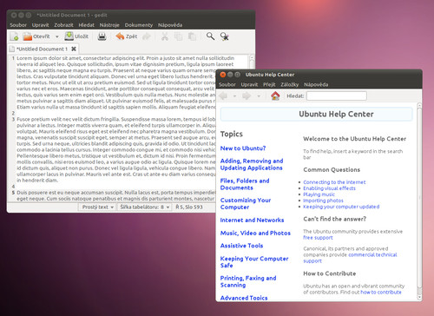Expand the back history dropdown in Help Center
The width and height of the screenshot is (434, 316).
click(x=234, y=96)
